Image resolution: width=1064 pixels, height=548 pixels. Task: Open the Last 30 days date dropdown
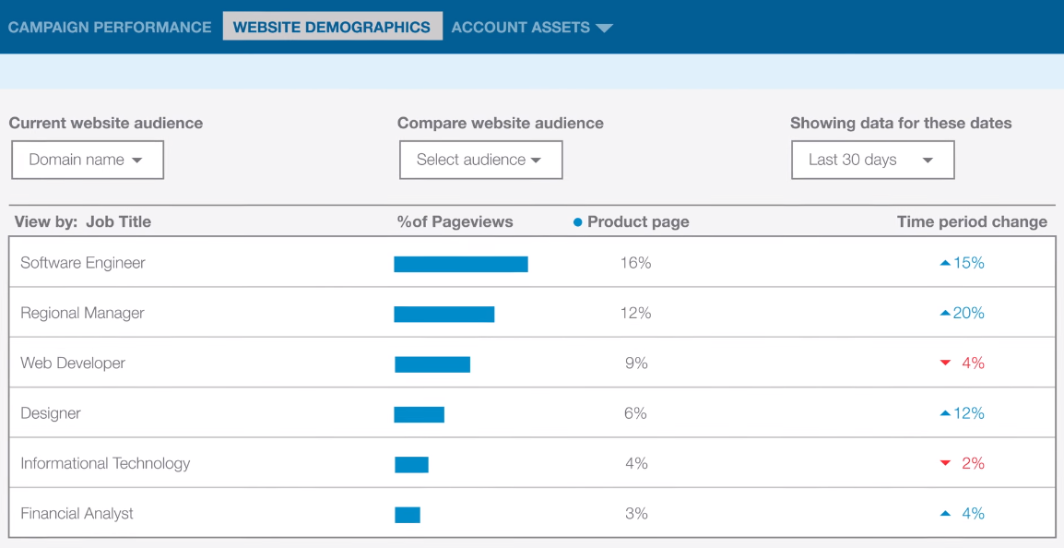[x=872, y=160]
